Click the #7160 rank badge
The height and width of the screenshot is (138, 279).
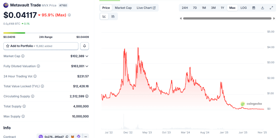63,5
